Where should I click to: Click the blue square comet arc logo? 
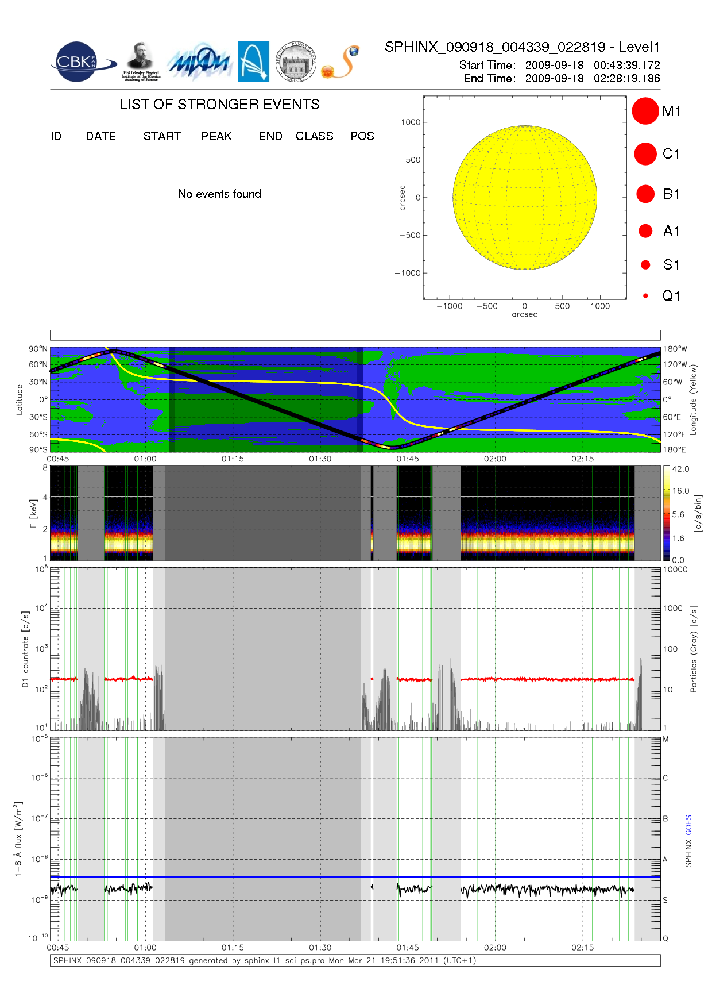(253, 62)
